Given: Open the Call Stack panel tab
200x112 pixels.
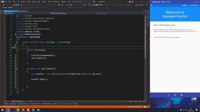Looking at the screenshot, I should 6,104.
